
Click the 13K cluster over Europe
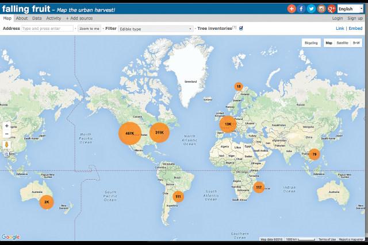pos(228,124)
